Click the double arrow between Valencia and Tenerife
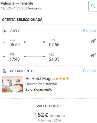Image resolution: width=97 pixels, height=123 pixels. pyautogui.click(x=17, y=4)
